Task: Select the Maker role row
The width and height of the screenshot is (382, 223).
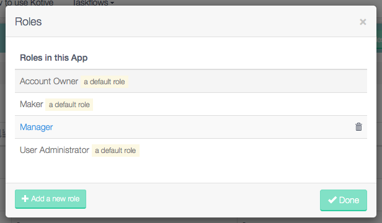Action: (x=191, y=104)
